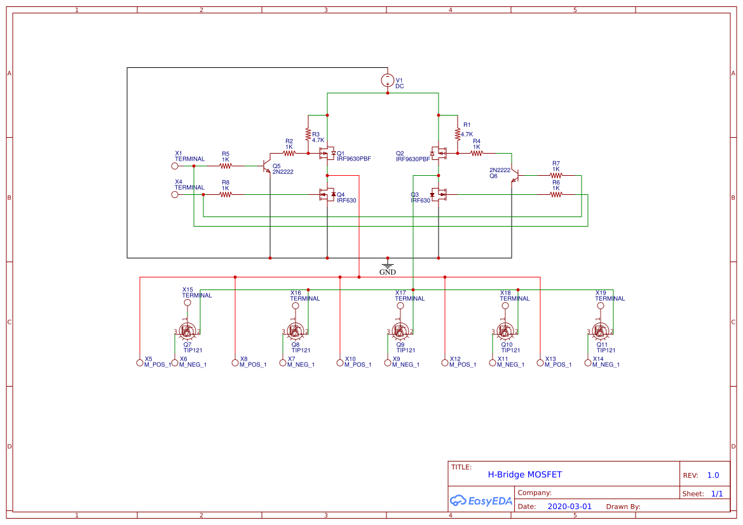
Task: Click the X11 M_NEG_1 terminal pad
Action: click(x=493, y=362)
